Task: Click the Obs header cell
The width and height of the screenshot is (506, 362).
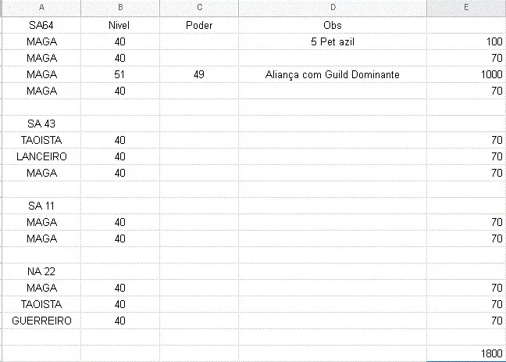Action: pyautogui.click(x=333, y=25)
